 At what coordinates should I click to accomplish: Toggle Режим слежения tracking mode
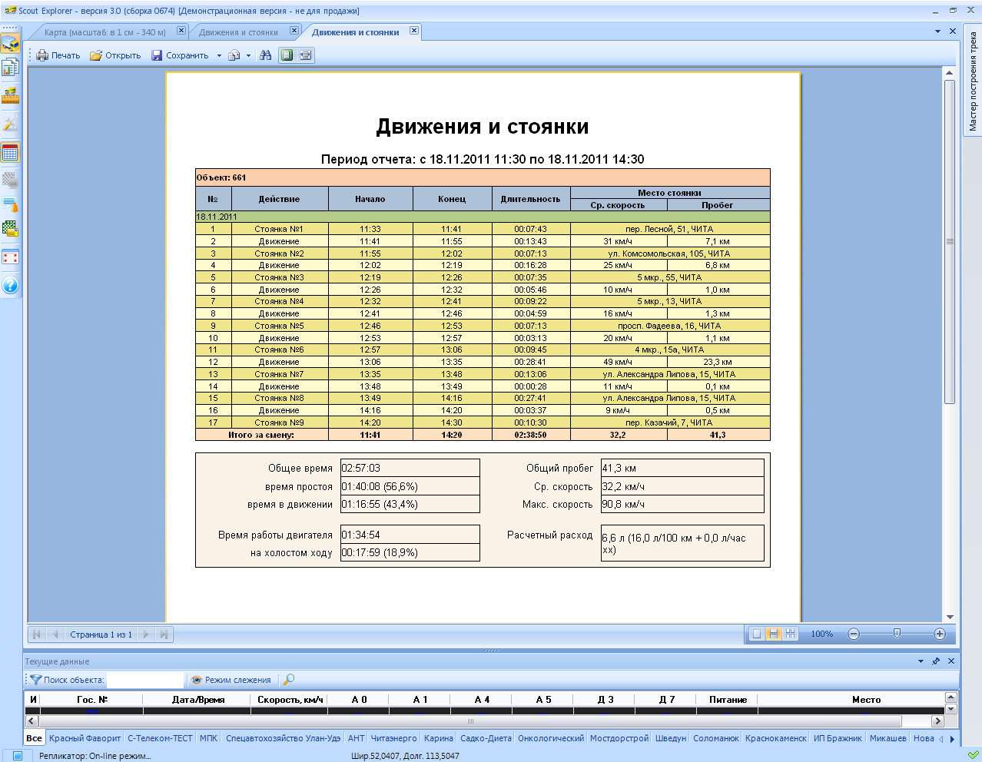[x=231, y=680]
